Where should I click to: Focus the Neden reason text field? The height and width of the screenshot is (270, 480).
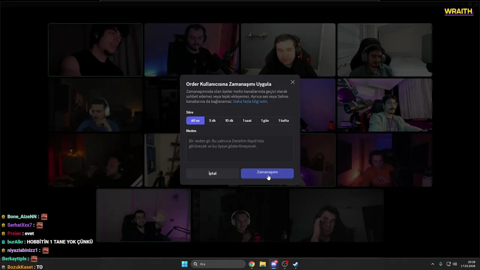point(240,148)
